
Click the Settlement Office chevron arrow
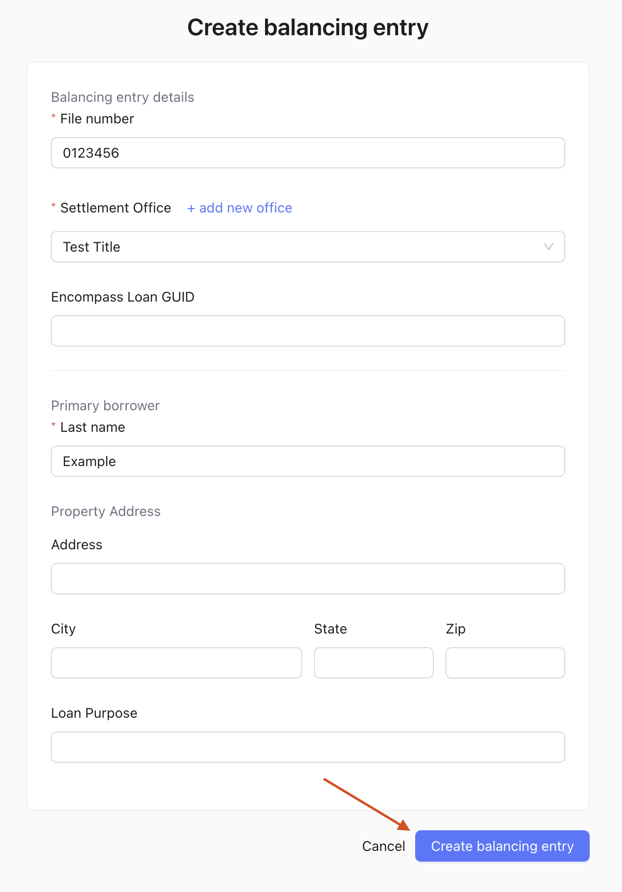pos(548,247)
